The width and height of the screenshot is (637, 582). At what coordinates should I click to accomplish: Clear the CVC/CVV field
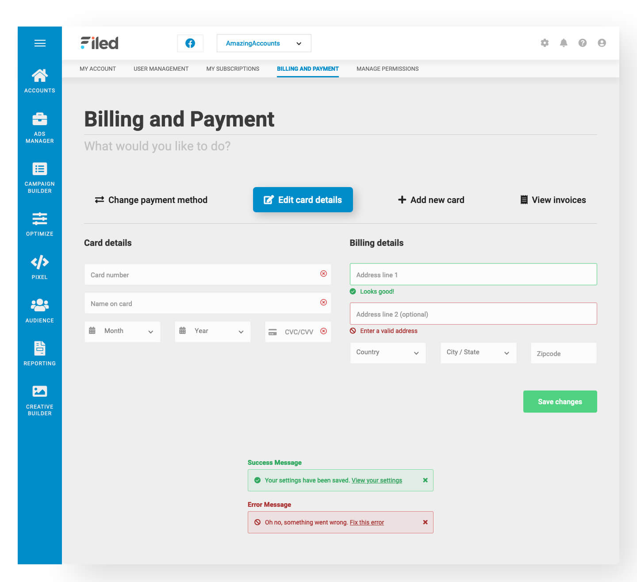pyautogui.click(x=323, y=331)
